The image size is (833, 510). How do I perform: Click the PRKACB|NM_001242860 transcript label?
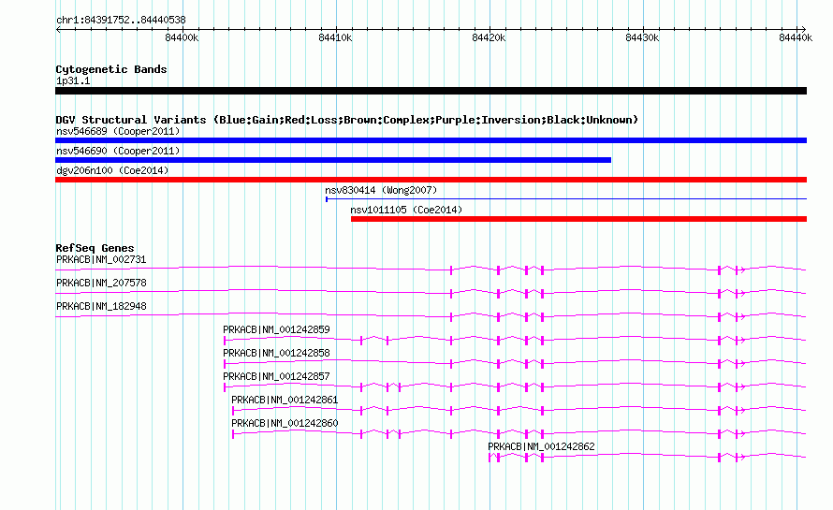pyautogui.click(x=285, y=423)
